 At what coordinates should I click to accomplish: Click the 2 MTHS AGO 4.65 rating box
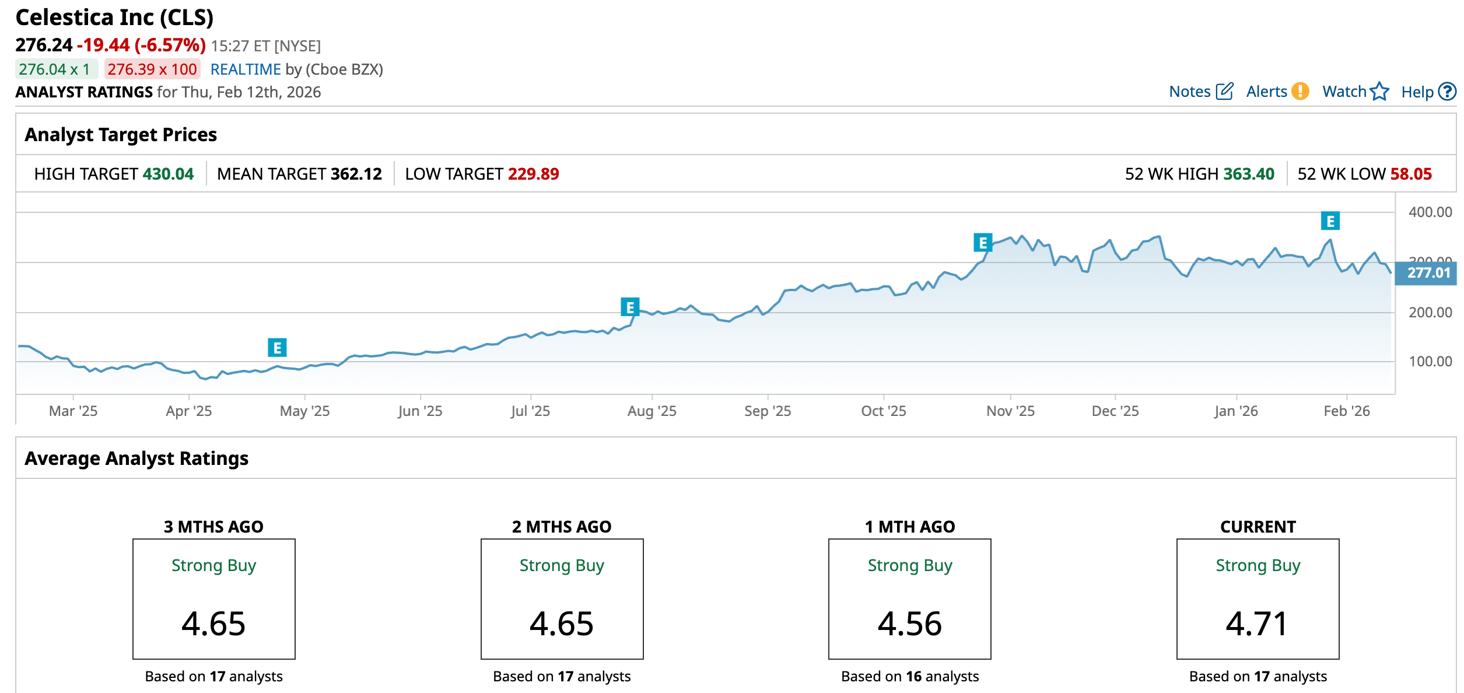coord(562,598)
